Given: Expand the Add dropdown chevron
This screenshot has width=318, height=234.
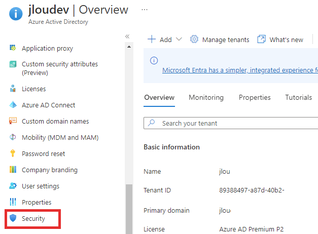Looking at the screenshot, I should point(179,39).
